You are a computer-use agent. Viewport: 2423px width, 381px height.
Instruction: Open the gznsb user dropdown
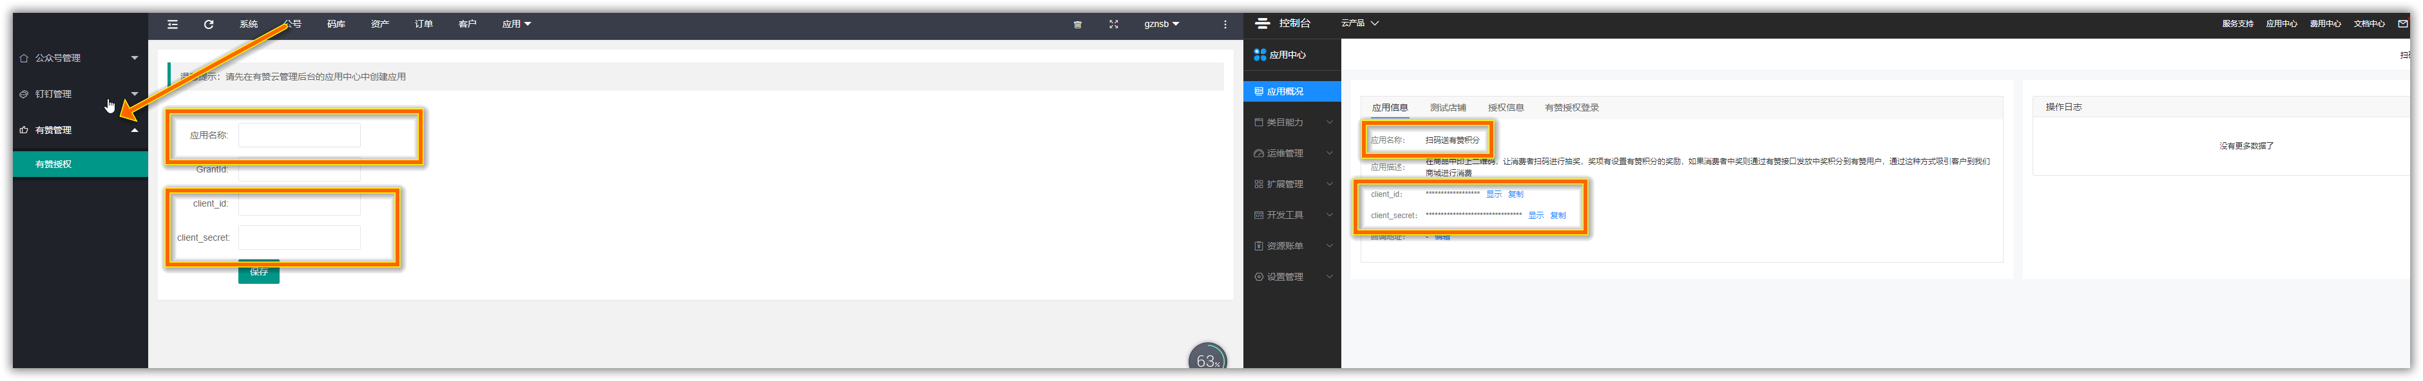1162,24
